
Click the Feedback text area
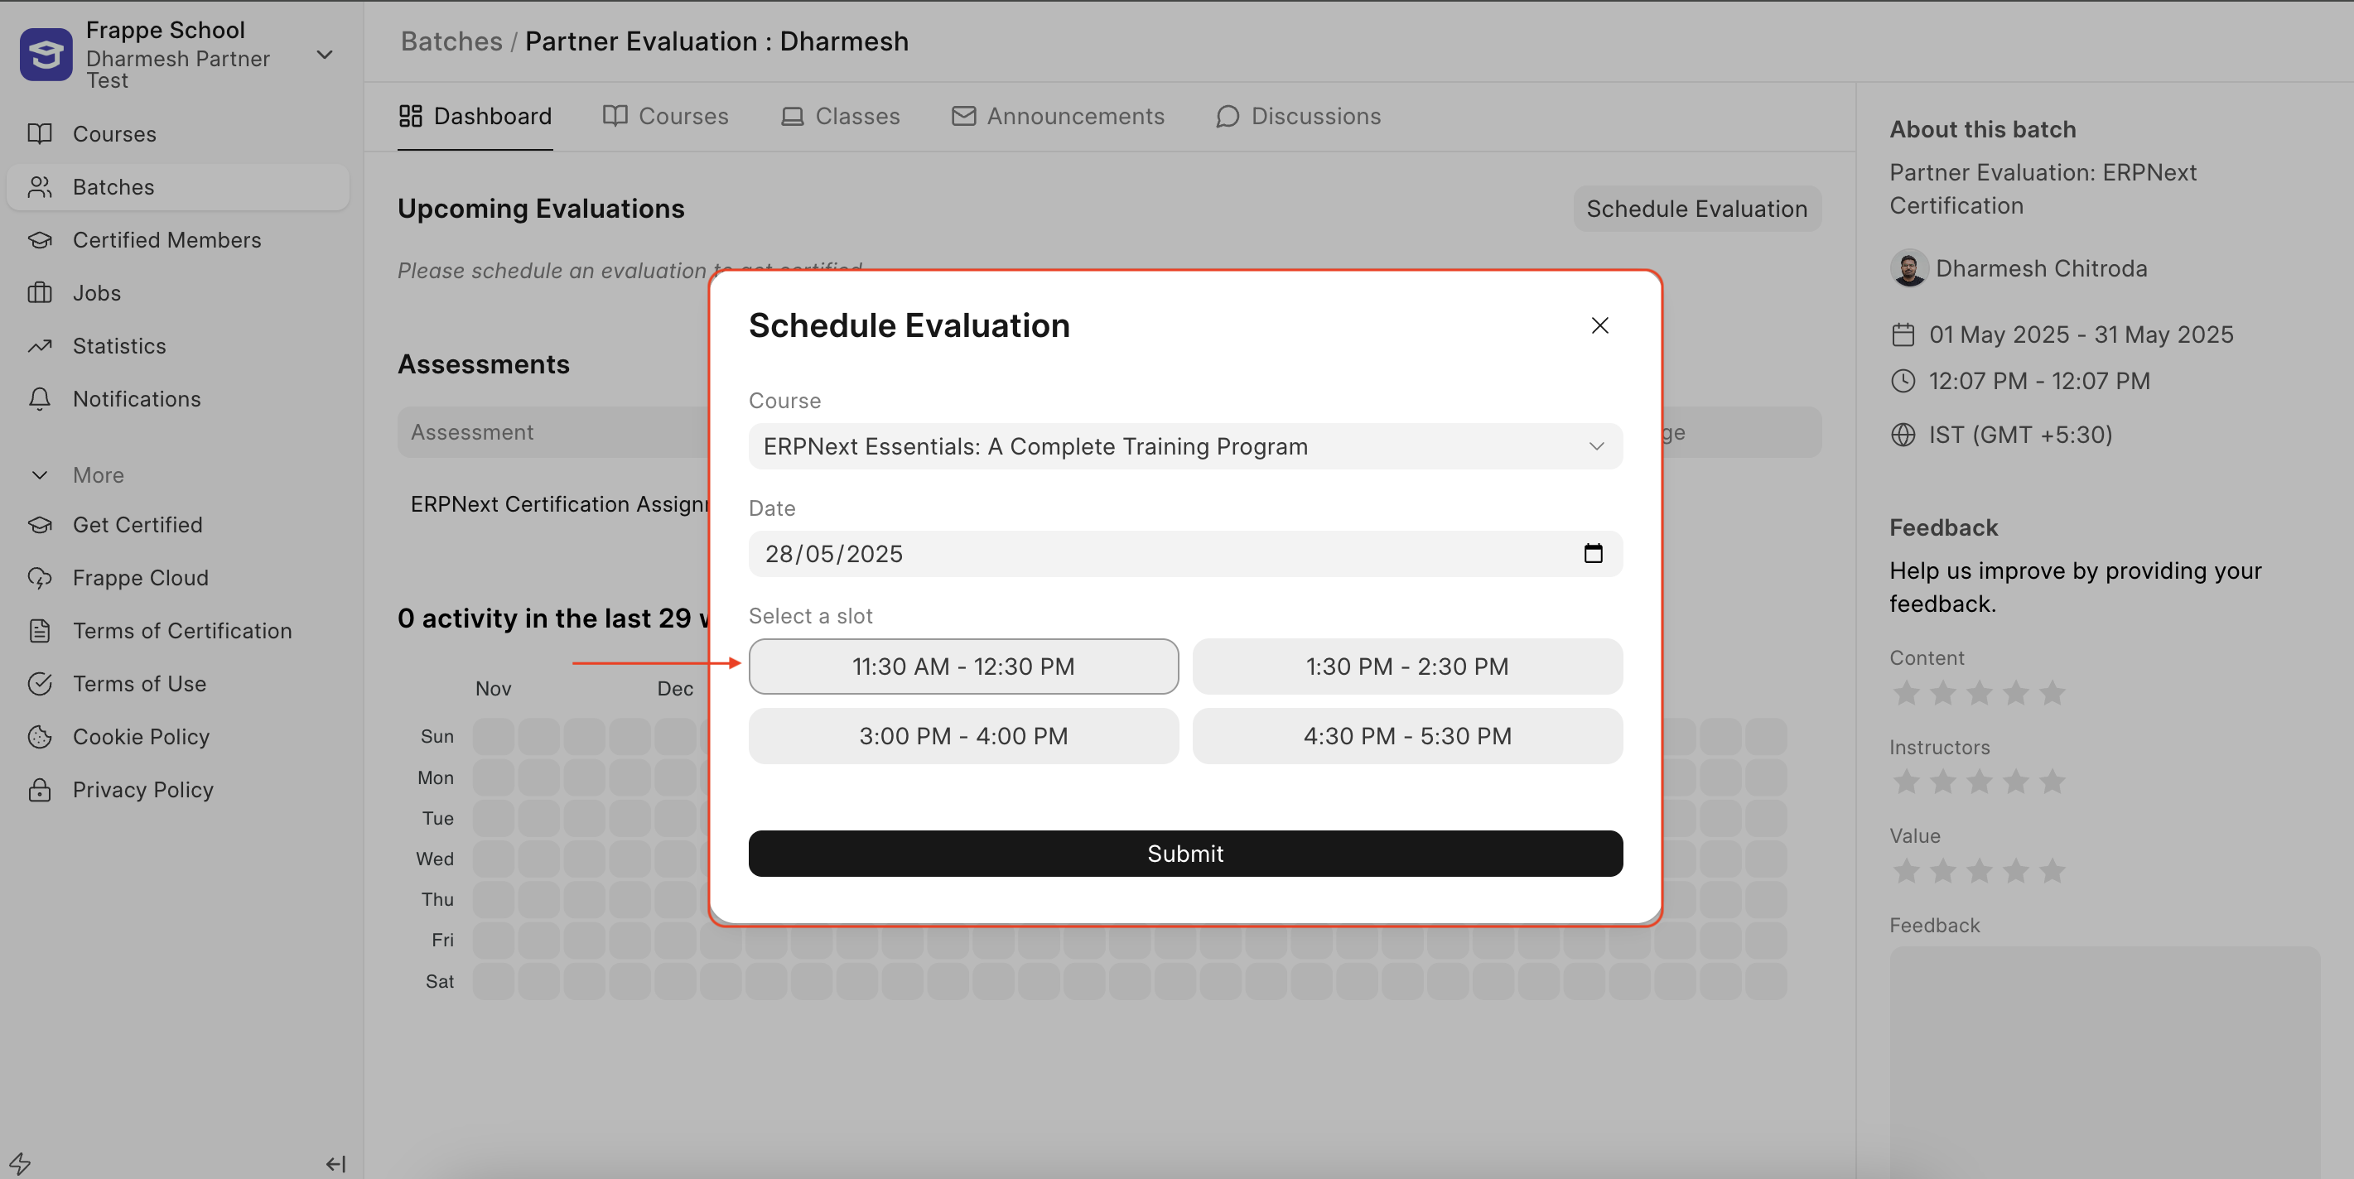click(x=2105, y=1062)
